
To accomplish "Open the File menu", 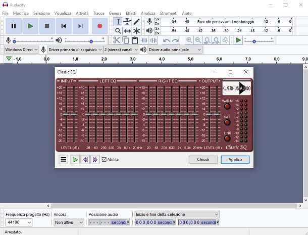I will click(x=6, y=13).
